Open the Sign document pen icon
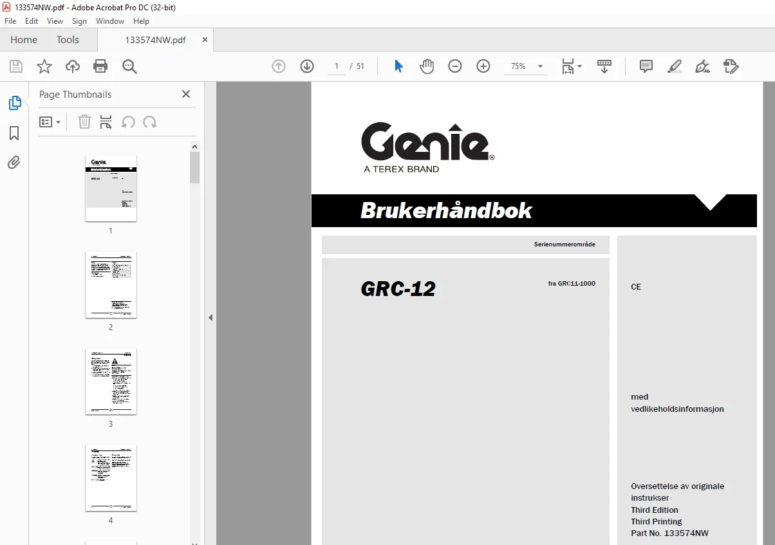 (702, 66)
